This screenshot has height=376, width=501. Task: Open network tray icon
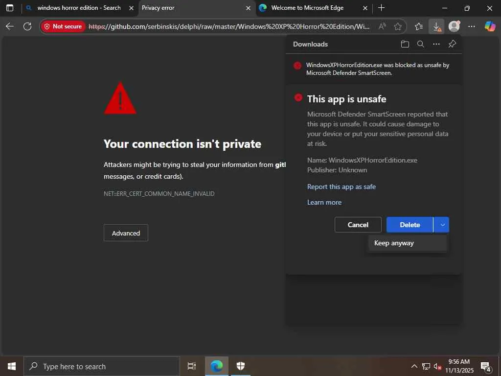(x=426, y=366)
